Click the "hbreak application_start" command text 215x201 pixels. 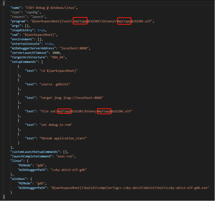pos(63,138)
